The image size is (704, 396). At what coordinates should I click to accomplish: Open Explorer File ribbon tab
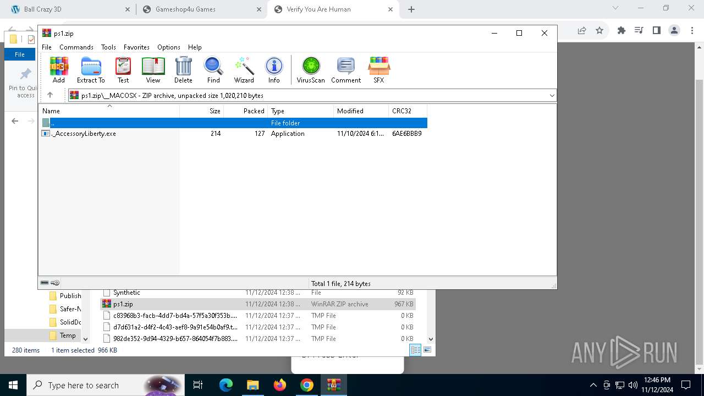coord(20,54)
